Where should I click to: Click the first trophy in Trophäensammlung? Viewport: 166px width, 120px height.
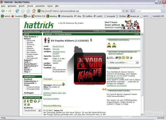(x=109, y=45)
